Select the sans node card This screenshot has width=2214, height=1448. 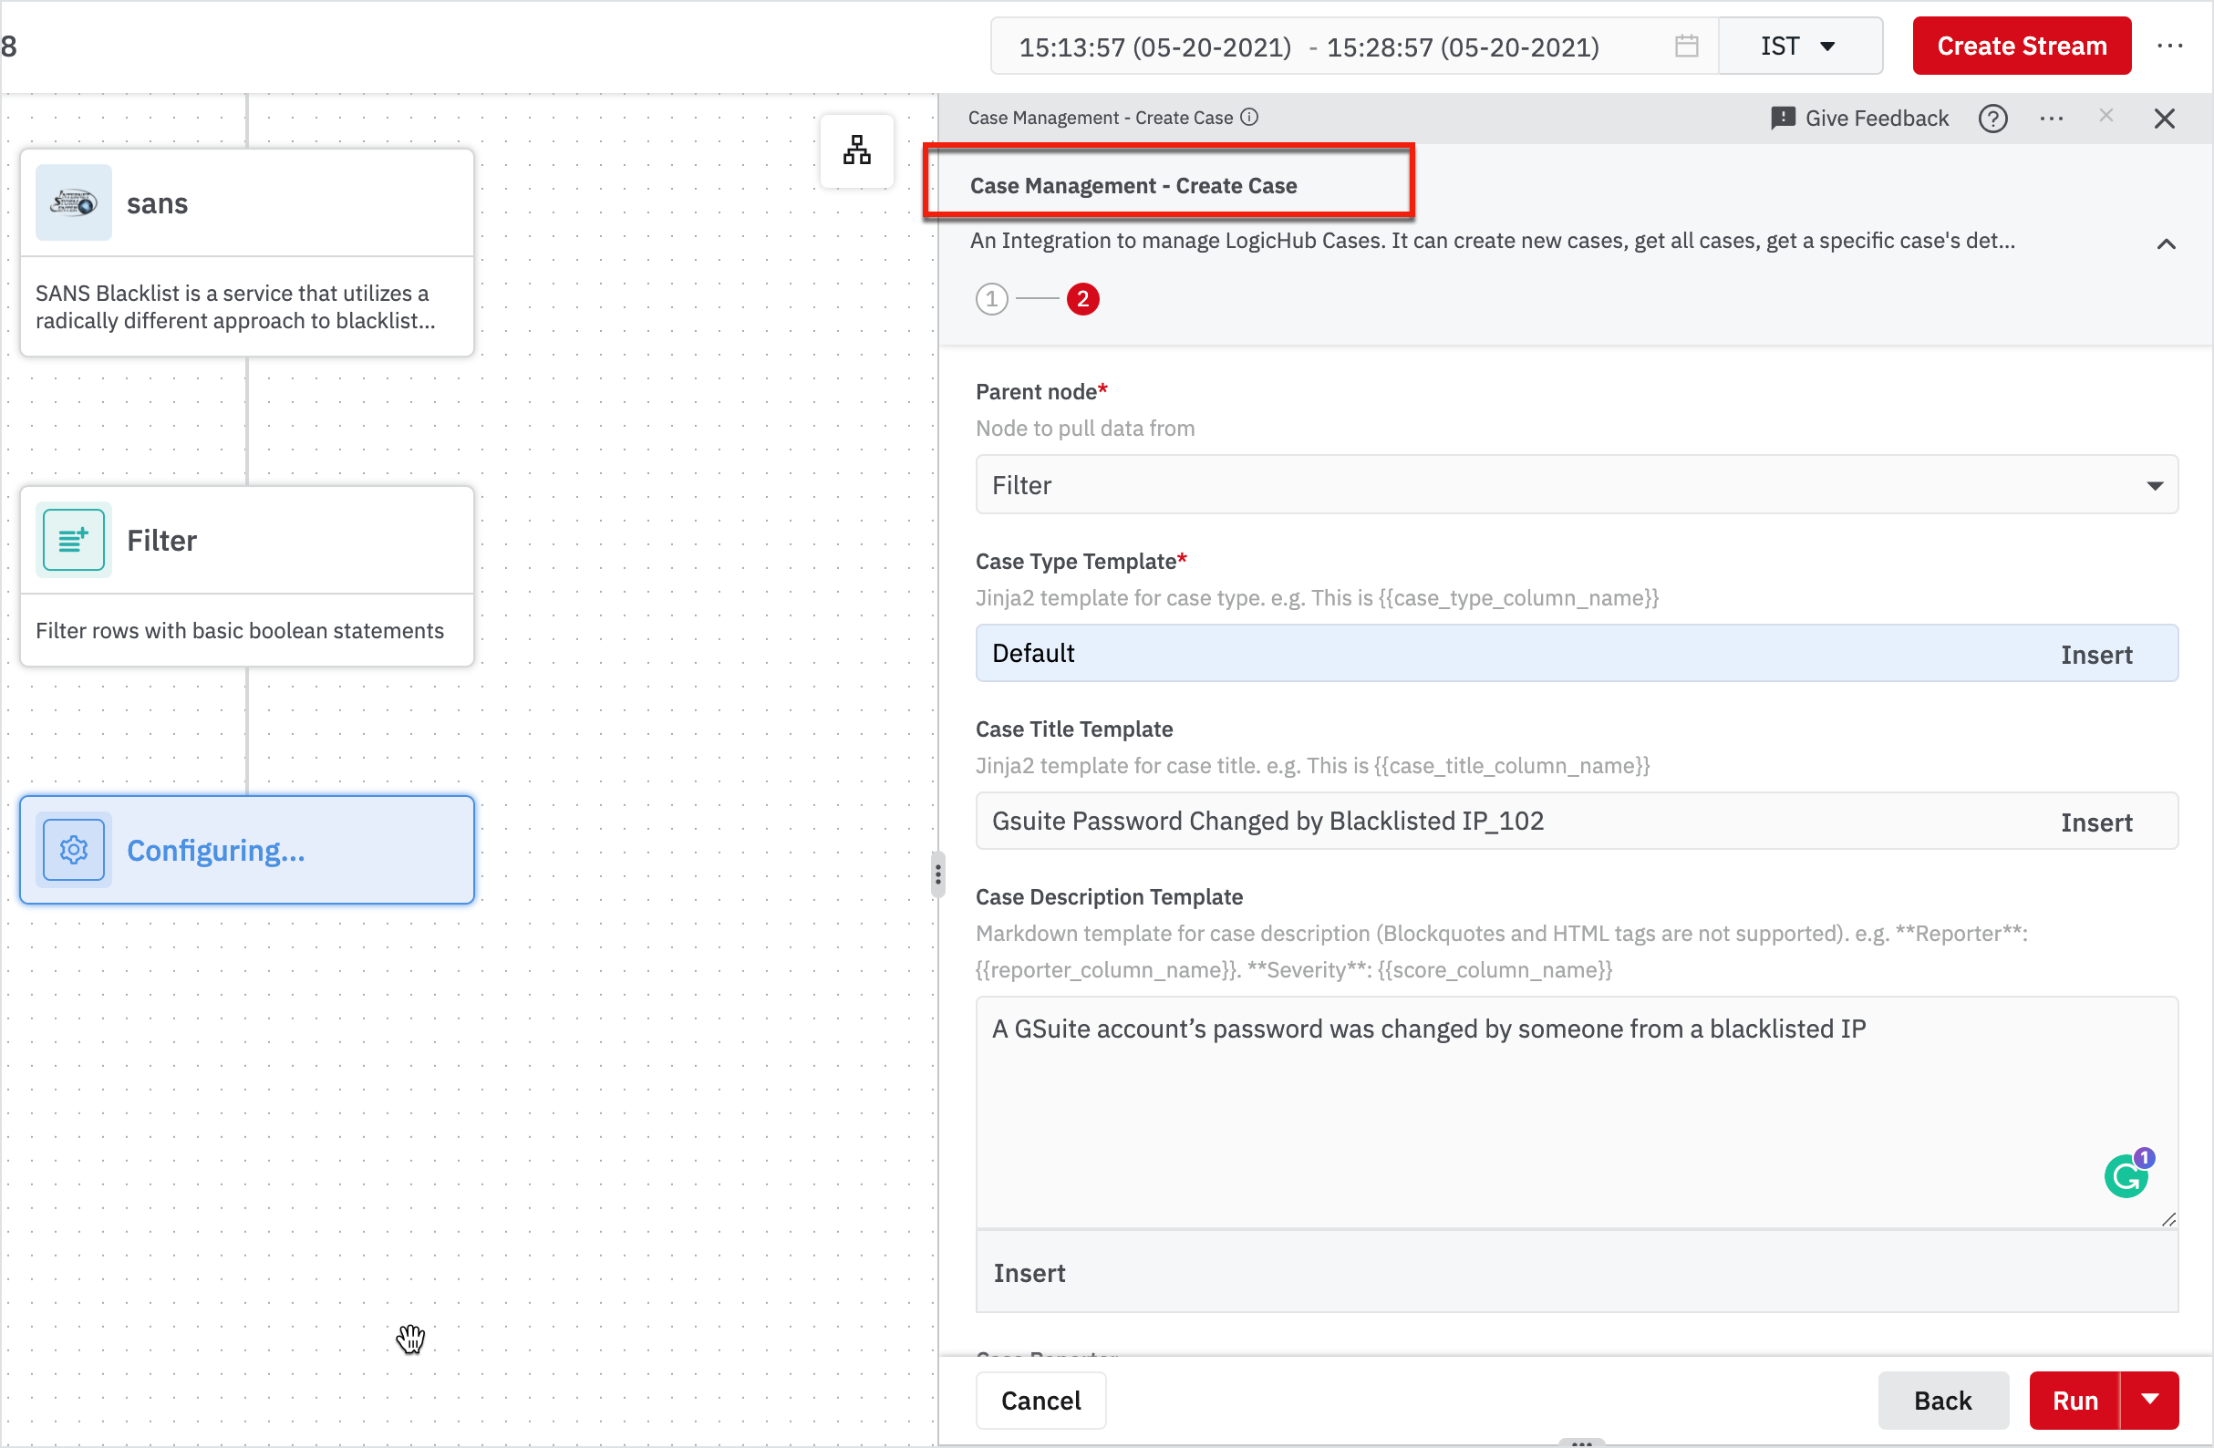click(x=246, y=252)
